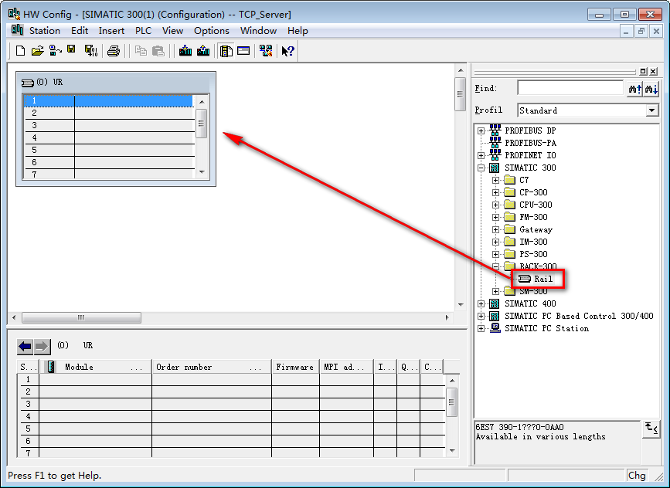Viewport: 670px width, 488px height.
Task: Expand the SIMATIC 400 node
Action: coord(481,304)
